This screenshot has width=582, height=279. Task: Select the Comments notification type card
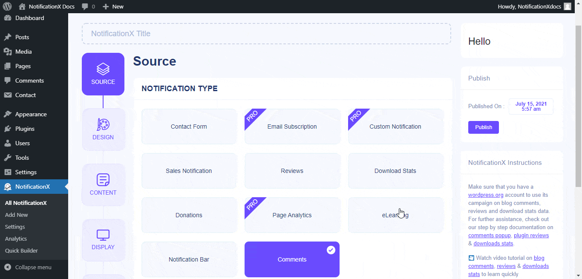coord(292,259)
